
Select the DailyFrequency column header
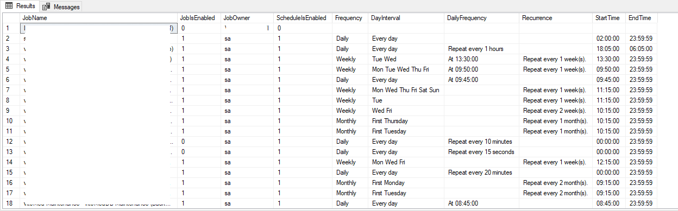click(x=482, y=18)
